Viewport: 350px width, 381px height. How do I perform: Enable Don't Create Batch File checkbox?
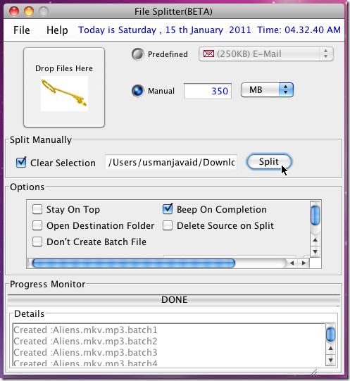[37, 242]
